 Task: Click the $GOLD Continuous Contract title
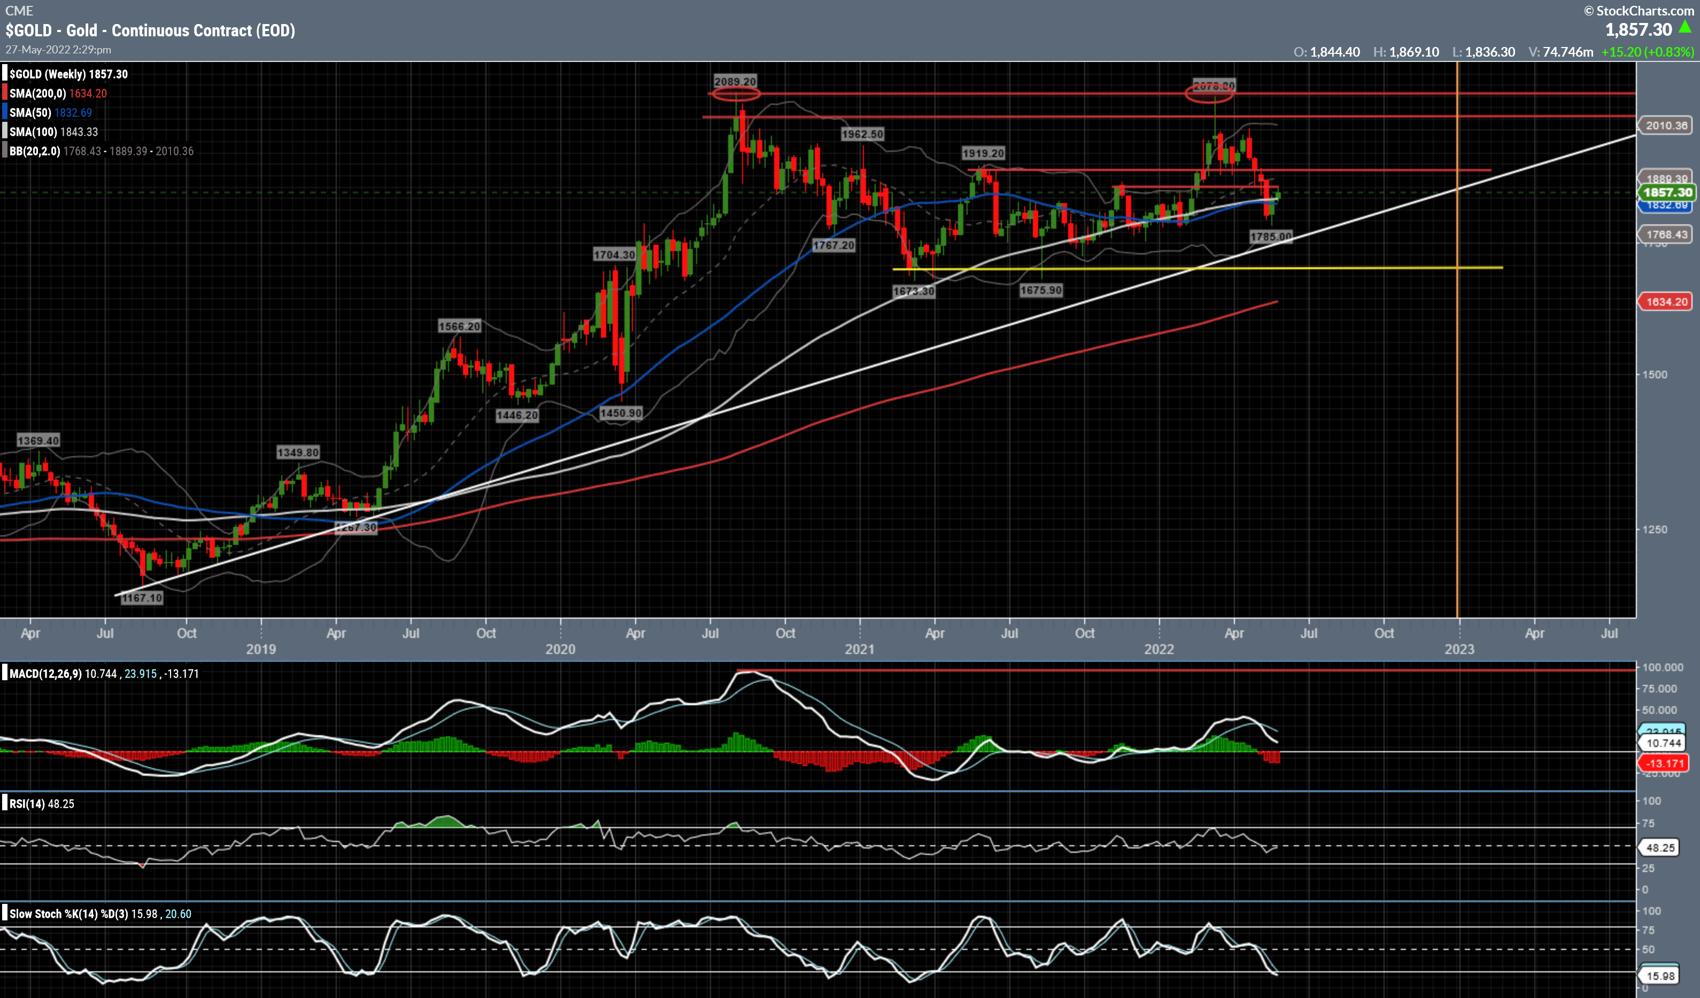pos(150,30)
